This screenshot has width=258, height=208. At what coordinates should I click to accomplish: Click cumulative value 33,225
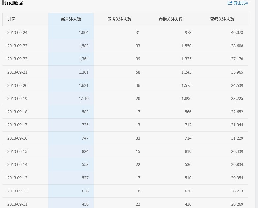tap(237, 99)
